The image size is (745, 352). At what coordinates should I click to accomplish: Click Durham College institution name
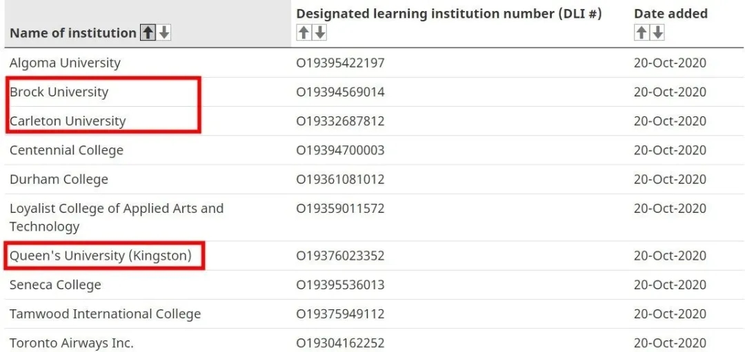click(x=59, y=180)
